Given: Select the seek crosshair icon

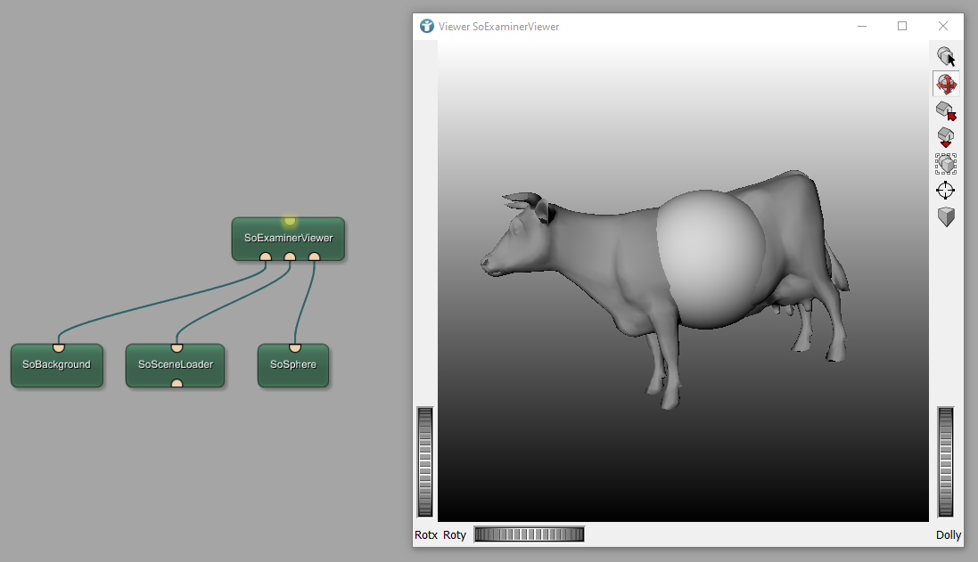Looking at the screenshot, I should pyautogui.click(x=945, y=190).
